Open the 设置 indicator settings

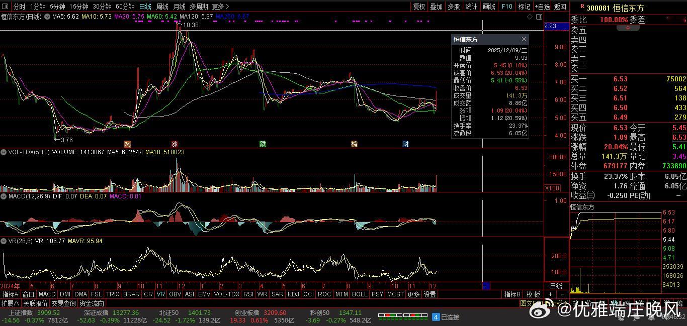pyautogui.click(x=430, y=294)
